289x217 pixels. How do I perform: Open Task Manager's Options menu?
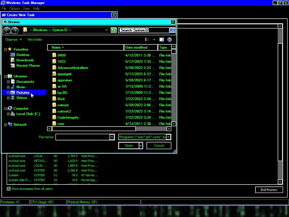[15, 8]
